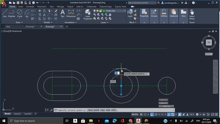Screen dimensions: 220x124
Task: Select the Polyline tool
Action: pos(11,13)
